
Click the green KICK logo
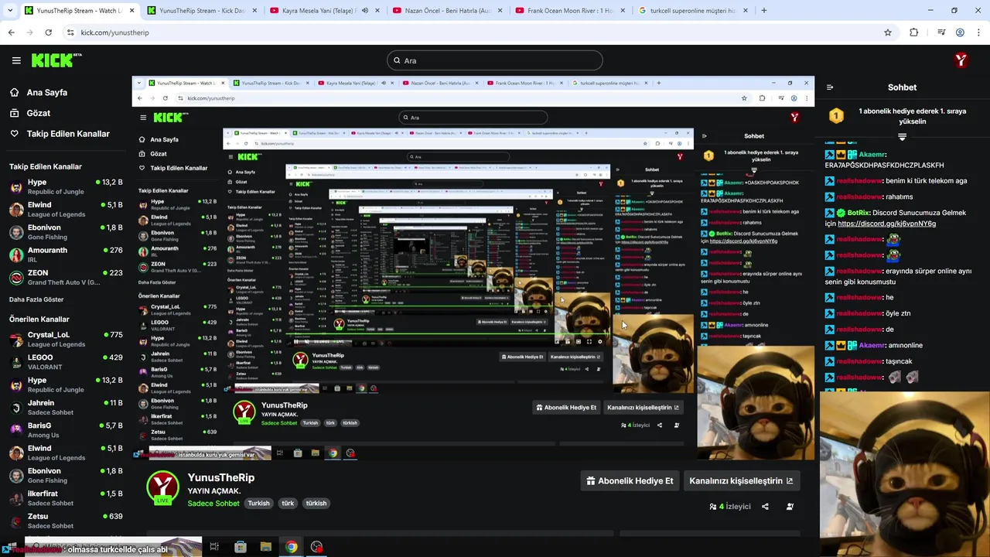(x=56, y=60)
